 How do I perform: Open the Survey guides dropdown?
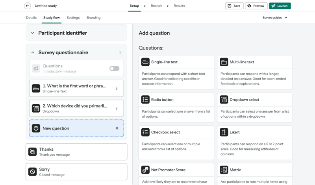coord(275,18)
